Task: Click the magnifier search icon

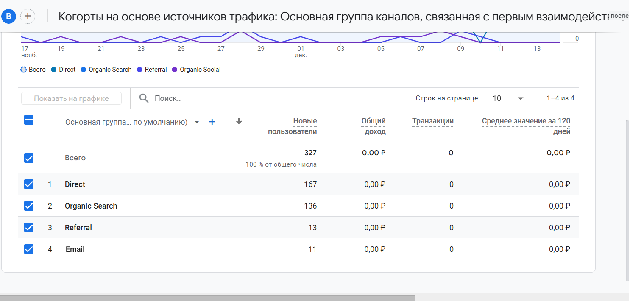Action: pyautogui.click(x=144, y=98)
